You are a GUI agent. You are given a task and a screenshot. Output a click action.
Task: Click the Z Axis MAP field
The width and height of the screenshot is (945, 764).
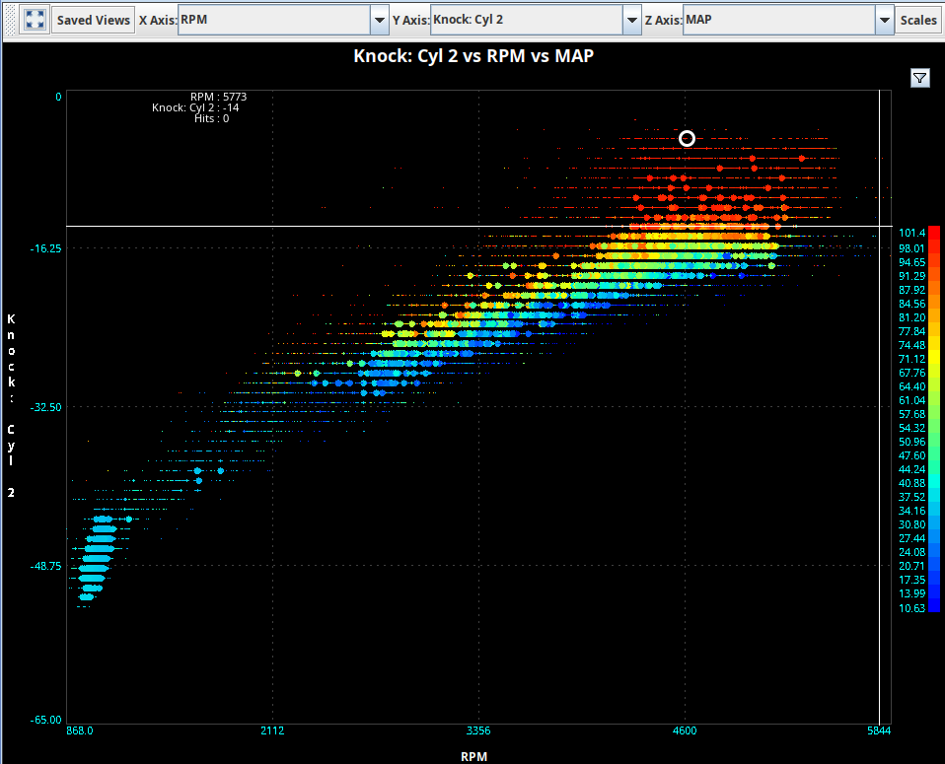pyautogui.click(x=778, y=20)
